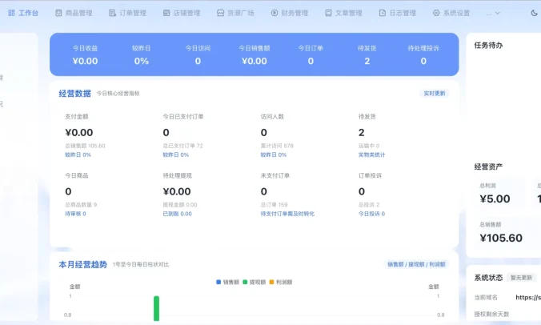Click 较昨日 0% under 访问人数
Image resolution: width=541 pixels, height=325 pixels.
[274, 155]
